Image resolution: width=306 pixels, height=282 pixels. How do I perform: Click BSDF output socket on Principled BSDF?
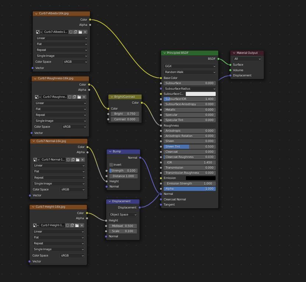point(218,59)
